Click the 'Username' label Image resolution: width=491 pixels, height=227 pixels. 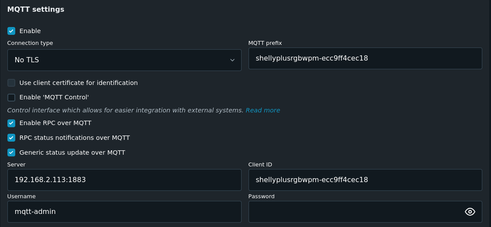(x=21, y=197)
